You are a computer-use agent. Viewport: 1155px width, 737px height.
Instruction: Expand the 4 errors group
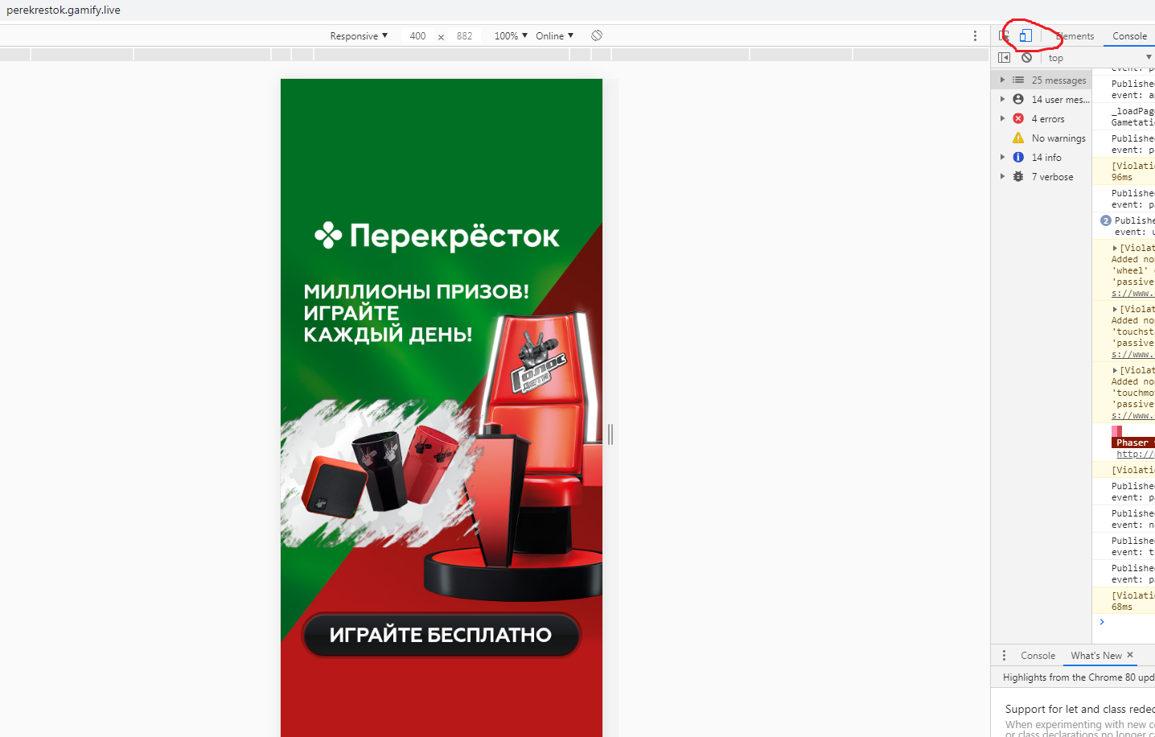point(1002,118)
